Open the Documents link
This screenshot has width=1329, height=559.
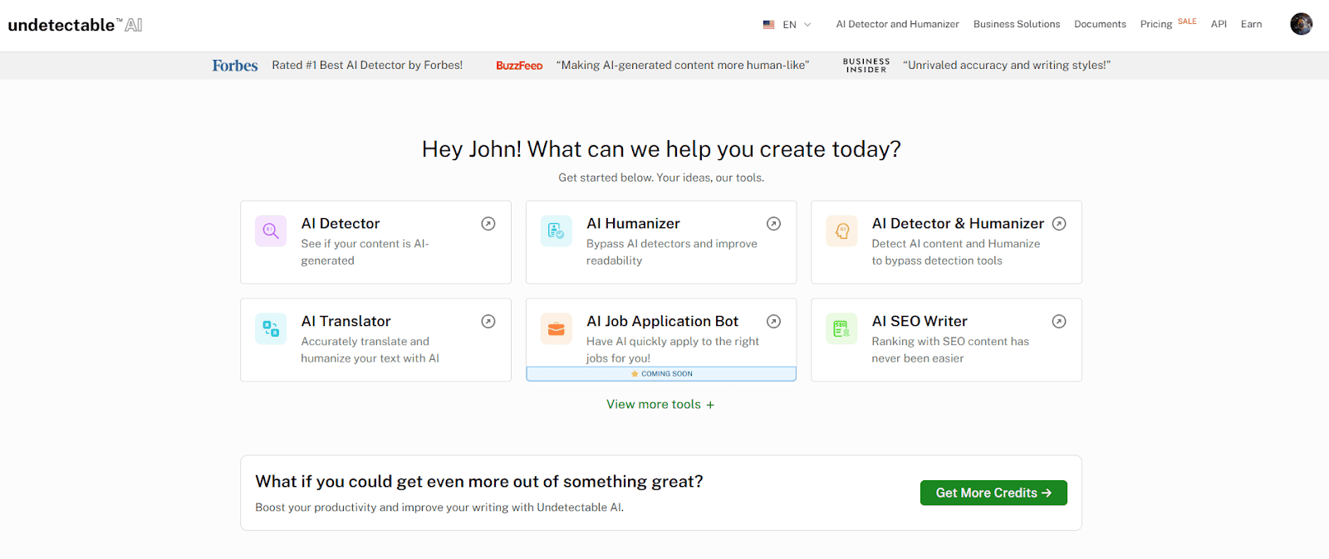coord(1100,24)
